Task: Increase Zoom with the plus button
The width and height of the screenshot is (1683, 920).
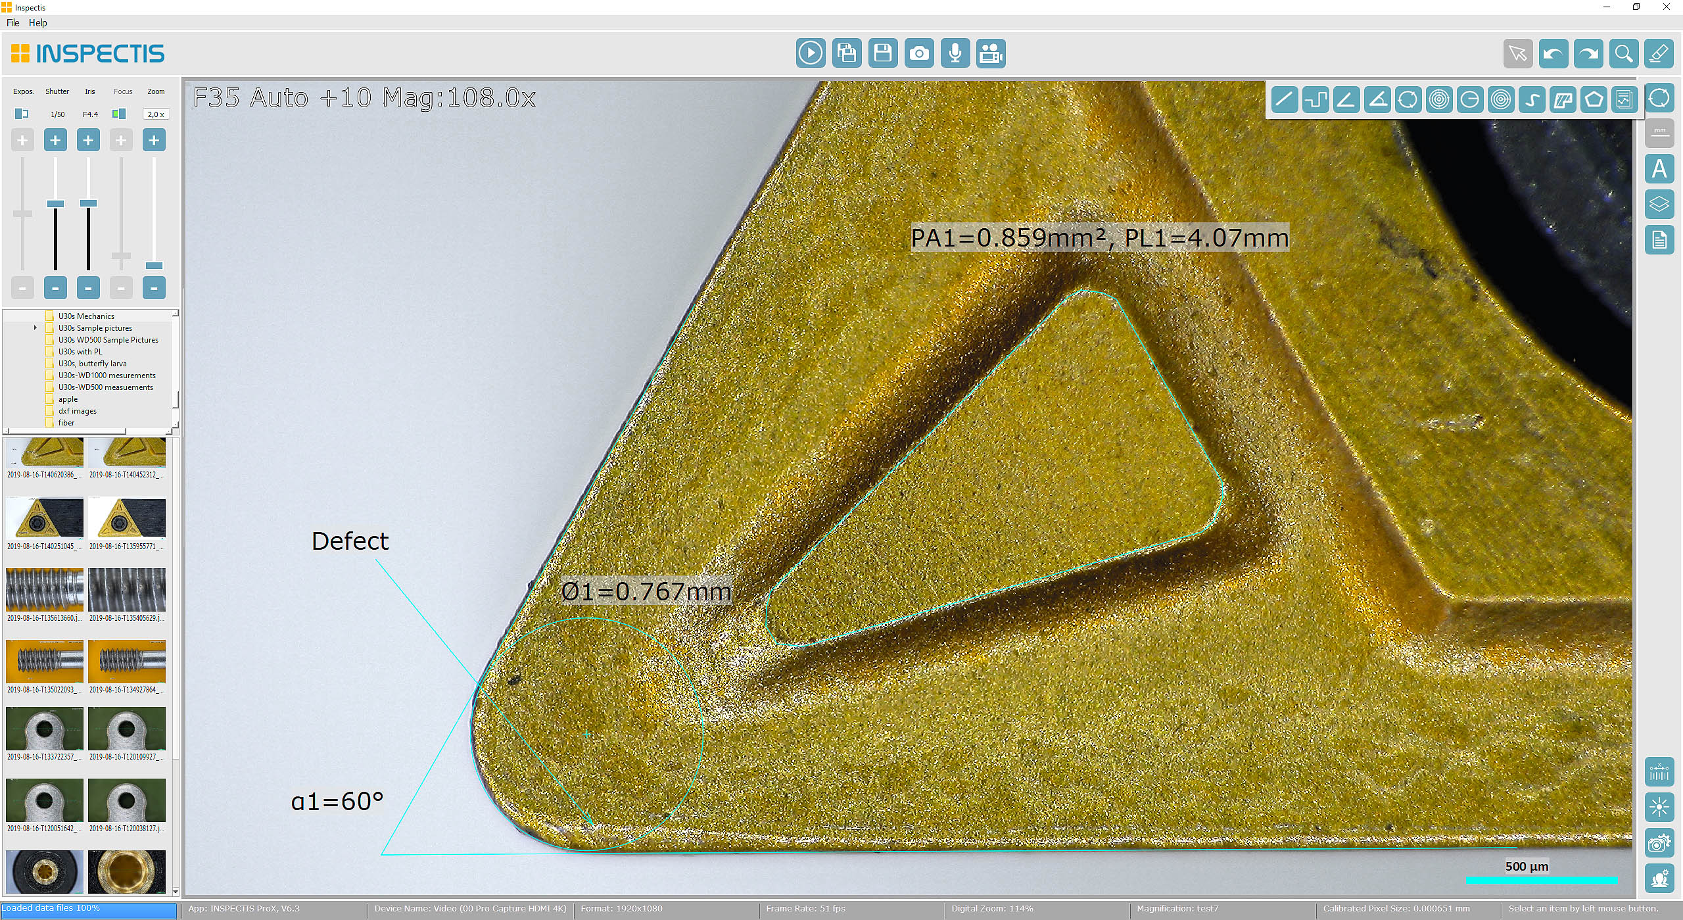Action: 154,140
